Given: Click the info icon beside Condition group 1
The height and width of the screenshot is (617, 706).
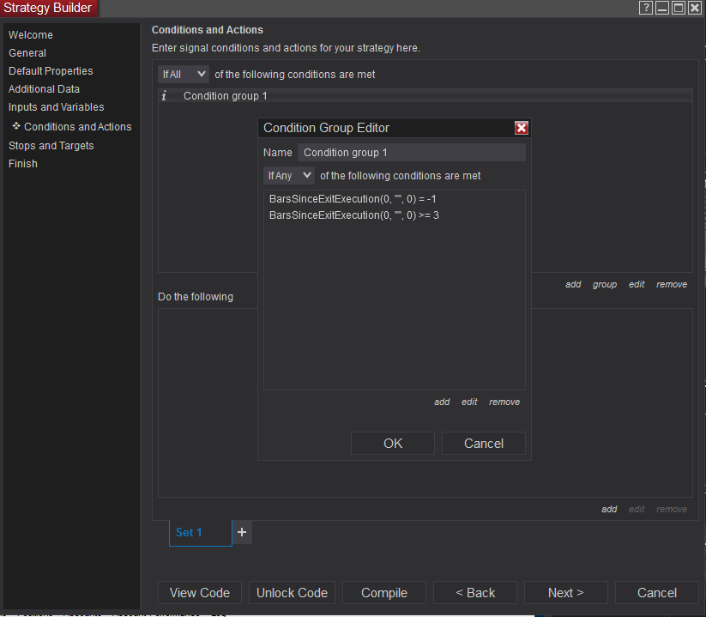Looking at the screenshot, I should point(165,96).
